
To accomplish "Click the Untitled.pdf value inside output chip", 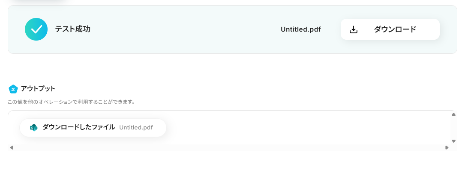I will coord(136,127).
